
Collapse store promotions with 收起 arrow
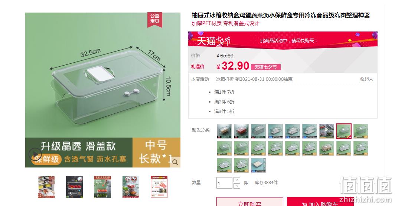tap(366, 79)
